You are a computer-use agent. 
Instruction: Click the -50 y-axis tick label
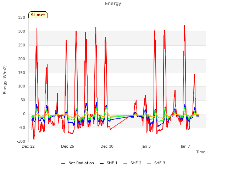[22, 127]
